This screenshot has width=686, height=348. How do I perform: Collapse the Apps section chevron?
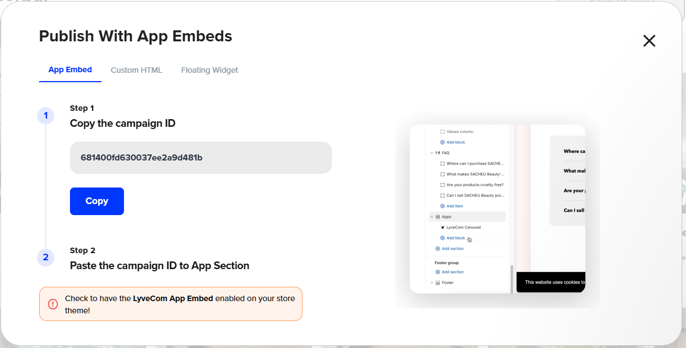431,217
